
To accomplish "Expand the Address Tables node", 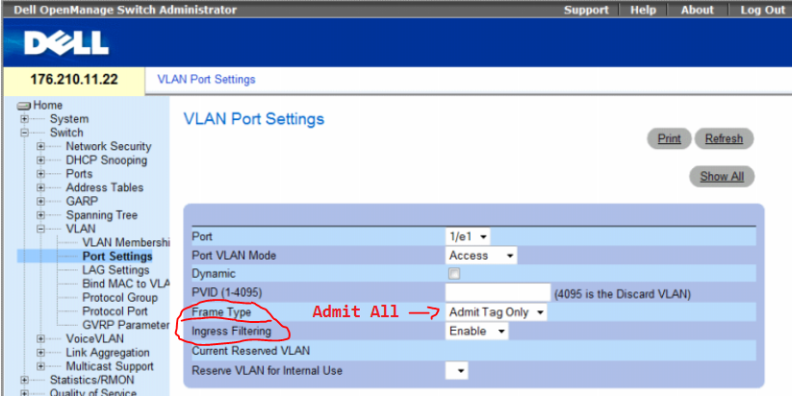I will click(x=40, y=187).
